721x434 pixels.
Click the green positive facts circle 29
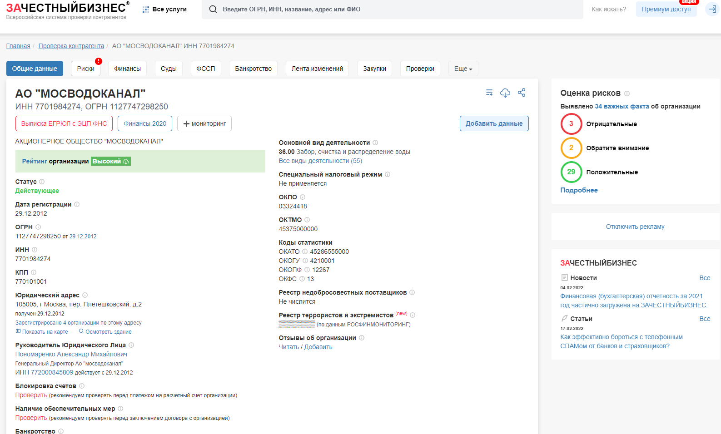click(x=571, y=172)
